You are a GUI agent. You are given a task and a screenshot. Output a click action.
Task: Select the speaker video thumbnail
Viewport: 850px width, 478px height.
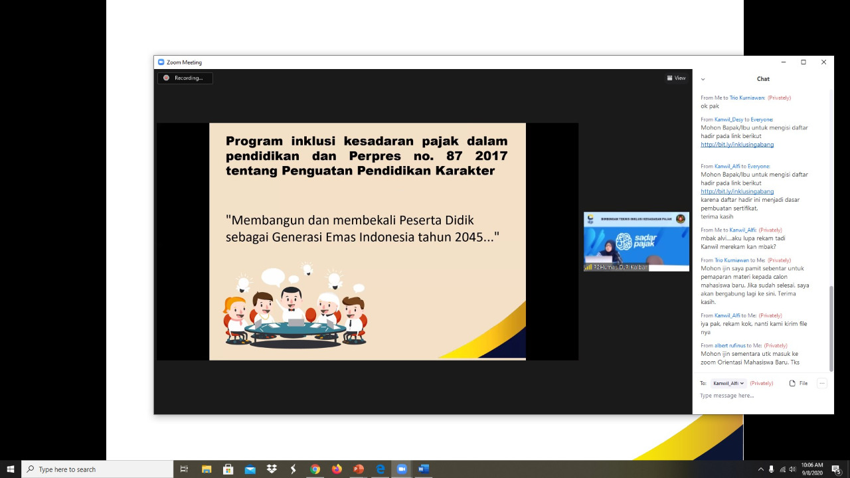pyautogui.click(x=636, y=241)
